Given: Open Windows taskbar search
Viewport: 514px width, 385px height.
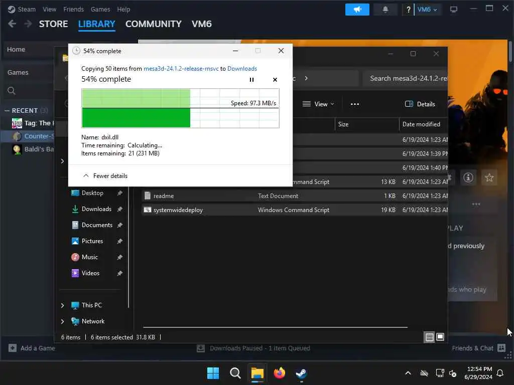Looking at the screenshot, I should point(235,373).
